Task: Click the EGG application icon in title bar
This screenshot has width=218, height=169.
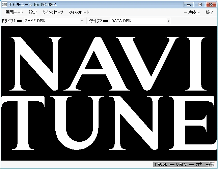Action: [x=4, y=5]
